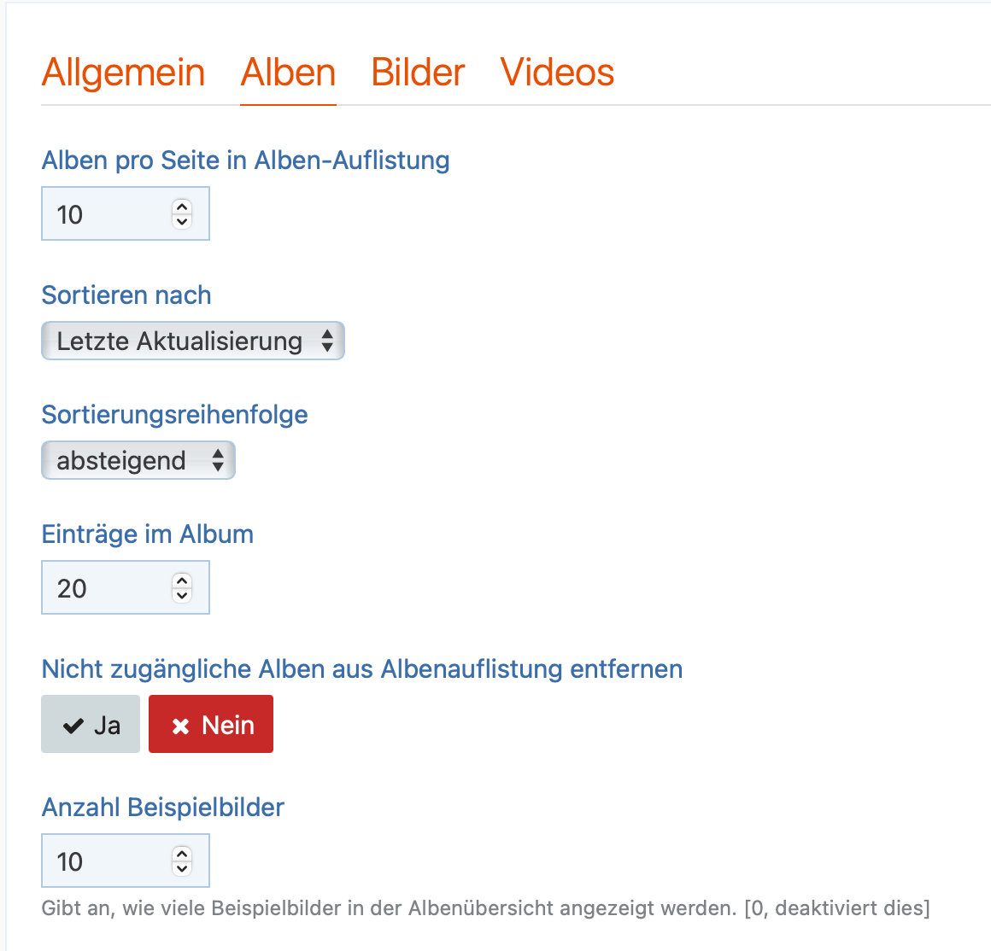This screenshot has height=951, width=991.
Task: Open the Allgemein tab
Action: (123, 73)
